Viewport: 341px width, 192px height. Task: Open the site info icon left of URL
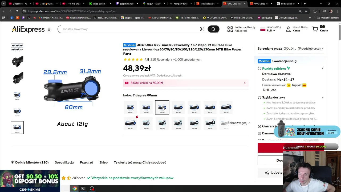[25, 11]
